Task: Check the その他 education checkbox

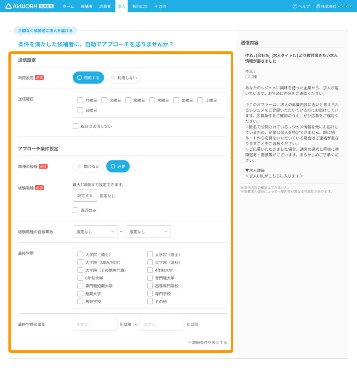Action: (150, 301)
